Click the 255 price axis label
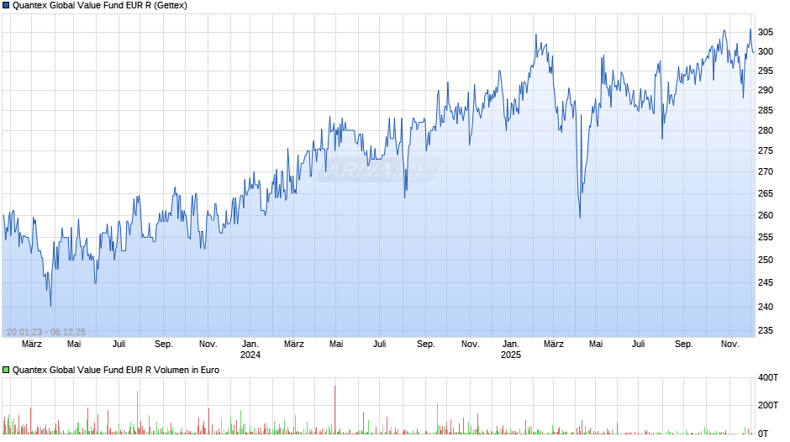The height and width of the screenshot is (442, 790). [766, 237]
